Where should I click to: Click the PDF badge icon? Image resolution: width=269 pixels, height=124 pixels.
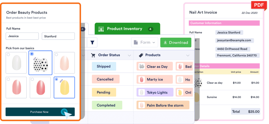[258, 5]
